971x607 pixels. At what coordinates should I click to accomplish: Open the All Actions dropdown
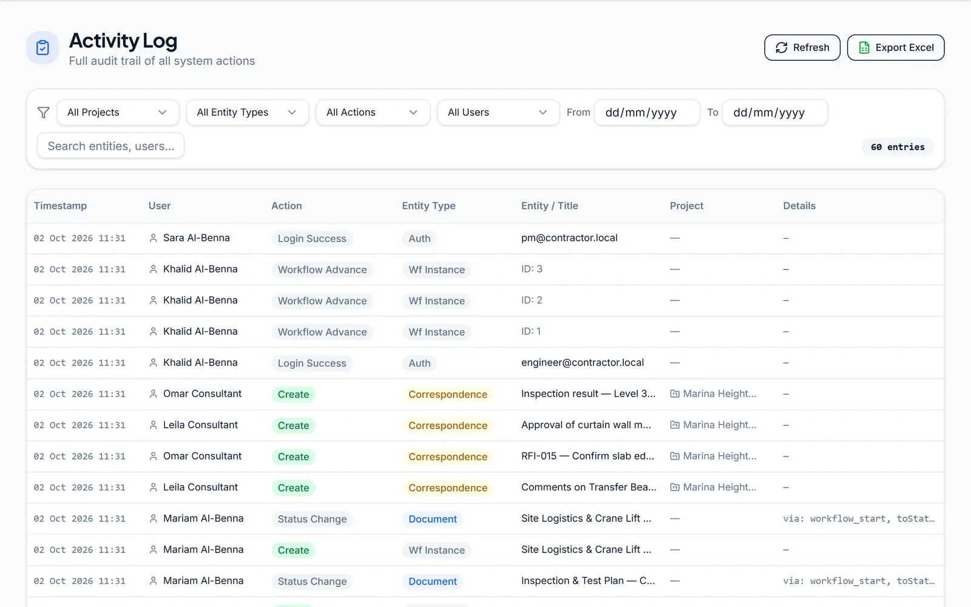click(x=373, y=112)
